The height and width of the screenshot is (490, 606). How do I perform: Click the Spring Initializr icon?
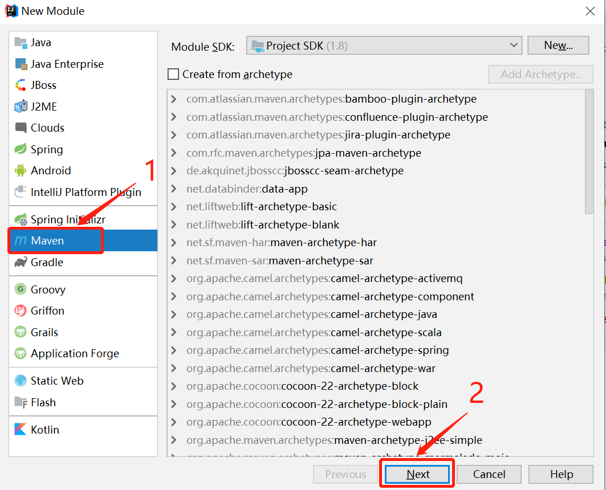(21, 219)
